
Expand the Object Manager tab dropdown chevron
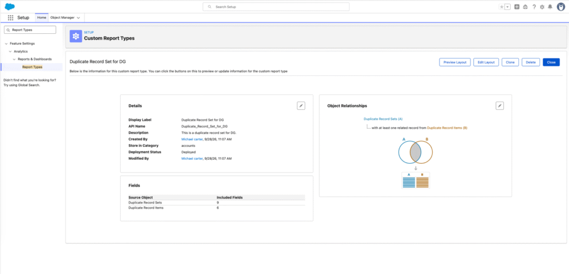79,18
